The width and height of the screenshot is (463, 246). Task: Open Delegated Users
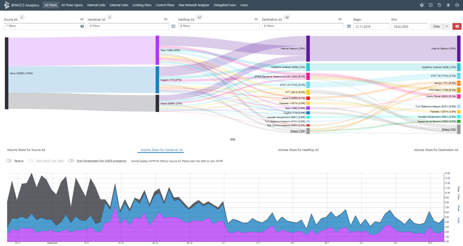pos(225,5)
